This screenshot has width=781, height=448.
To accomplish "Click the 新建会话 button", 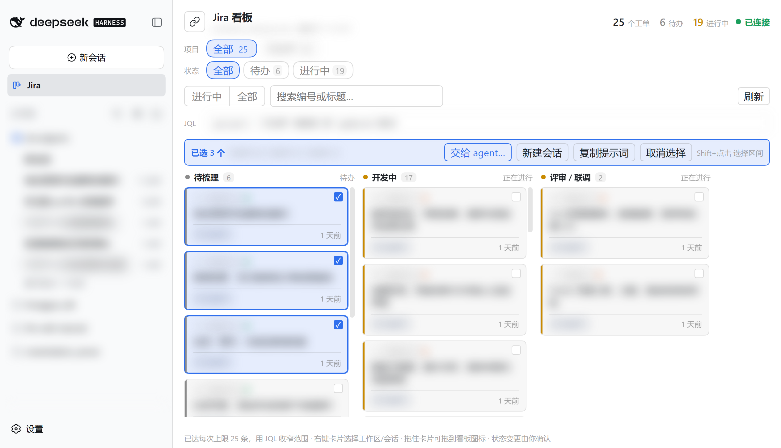I will pyautogui.click(x=542, y=153).
